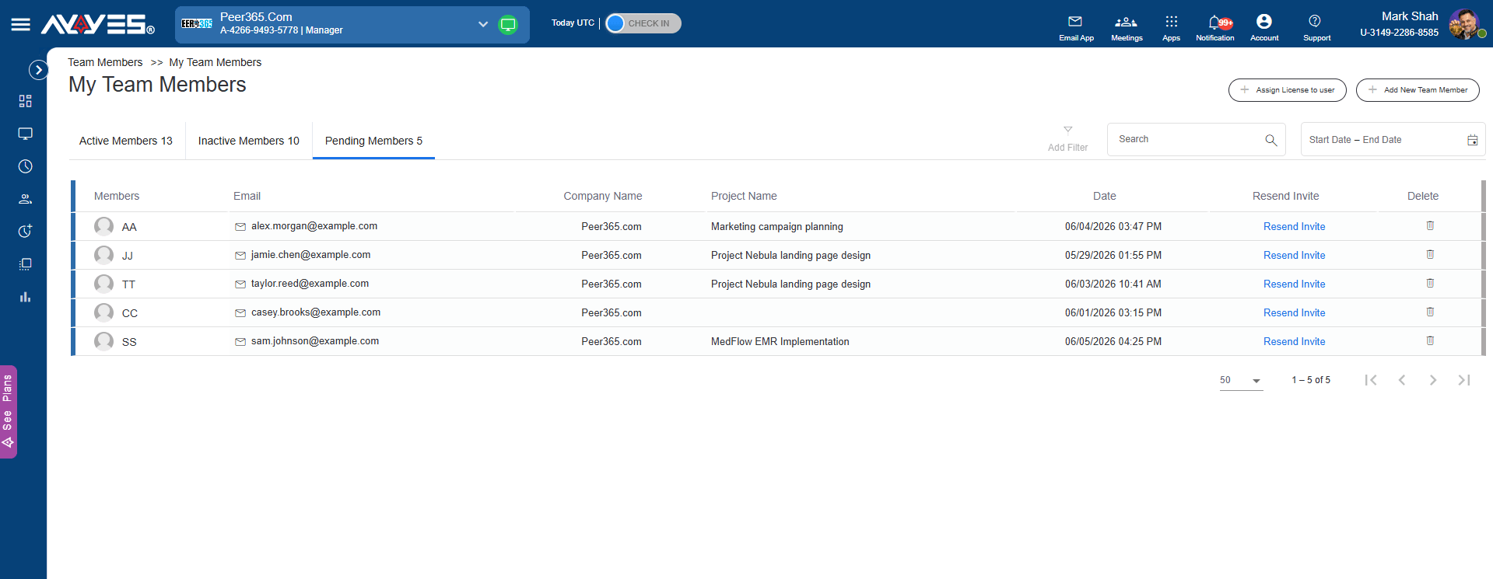Click the search magnifier icon
The image size is (1493, 579).
(x=1270, y=140)
